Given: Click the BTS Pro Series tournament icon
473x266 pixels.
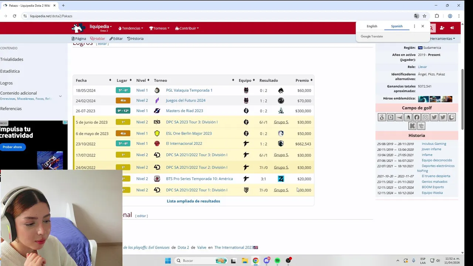Looking at the screenshot, I should click(x=157, y=179).
